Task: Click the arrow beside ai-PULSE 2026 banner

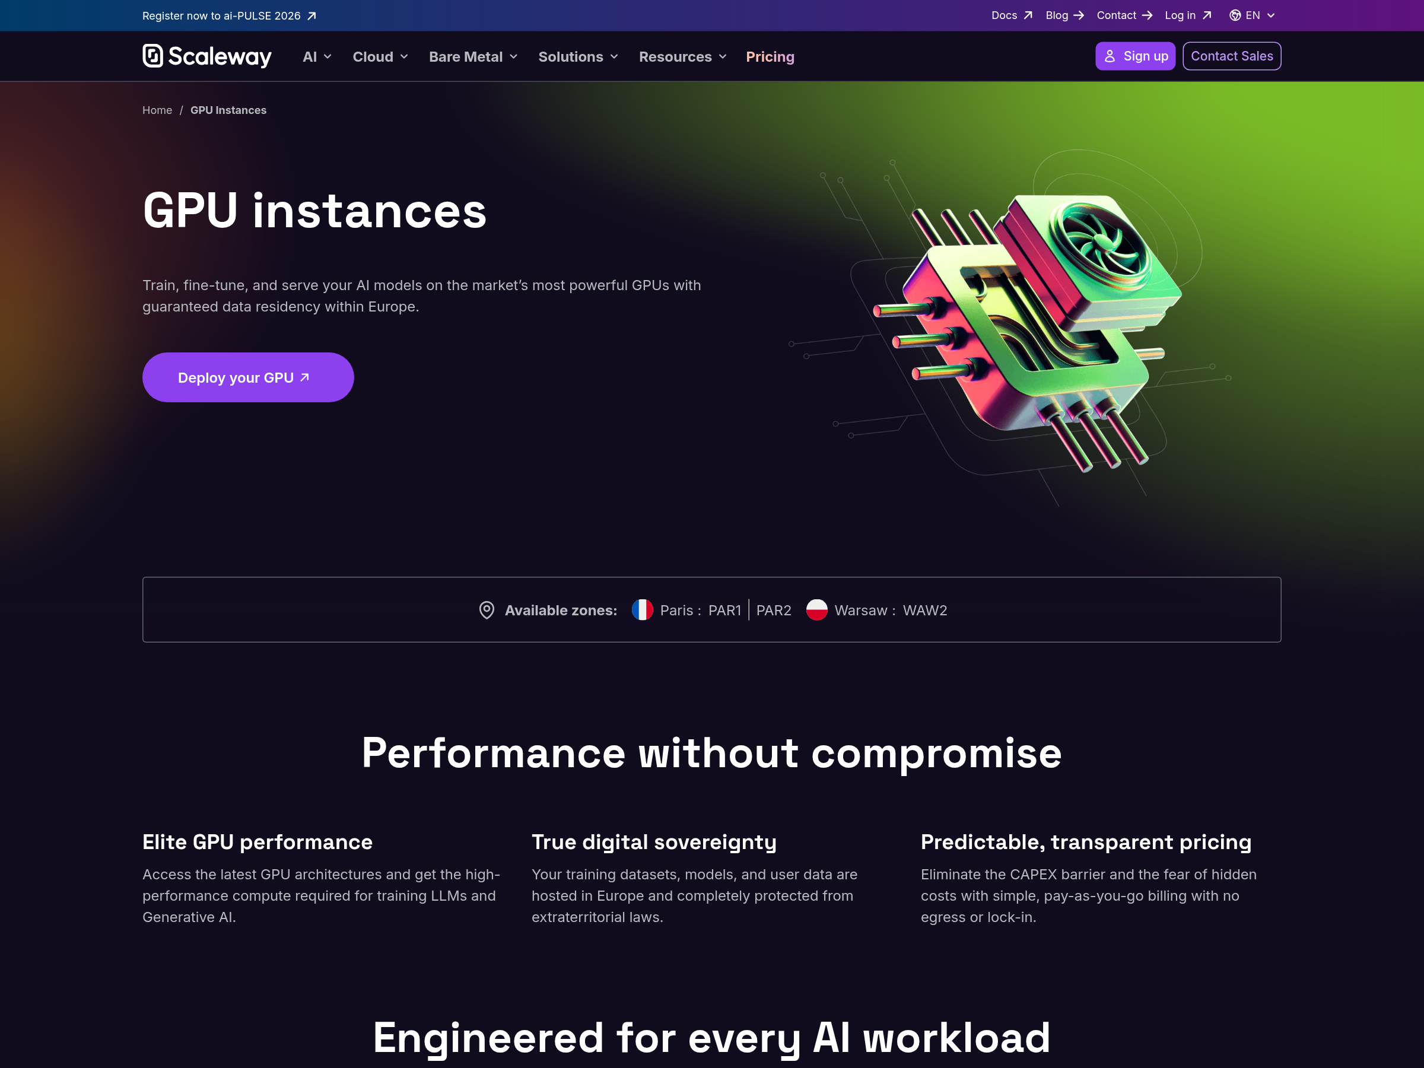Action: pos(311,16)
